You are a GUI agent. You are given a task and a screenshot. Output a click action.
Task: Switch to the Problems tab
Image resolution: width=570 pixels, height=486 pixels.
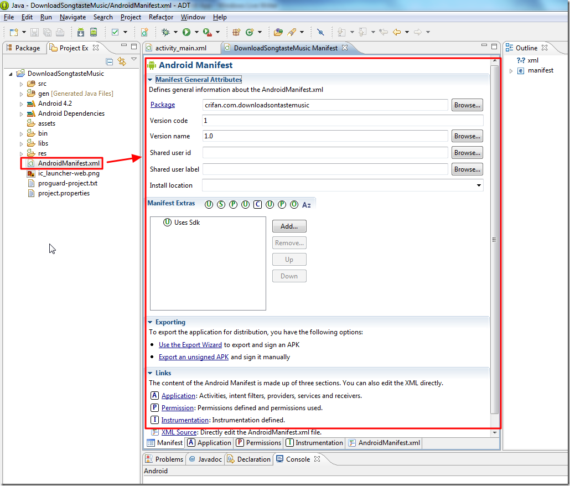click(x=165, y=459)
